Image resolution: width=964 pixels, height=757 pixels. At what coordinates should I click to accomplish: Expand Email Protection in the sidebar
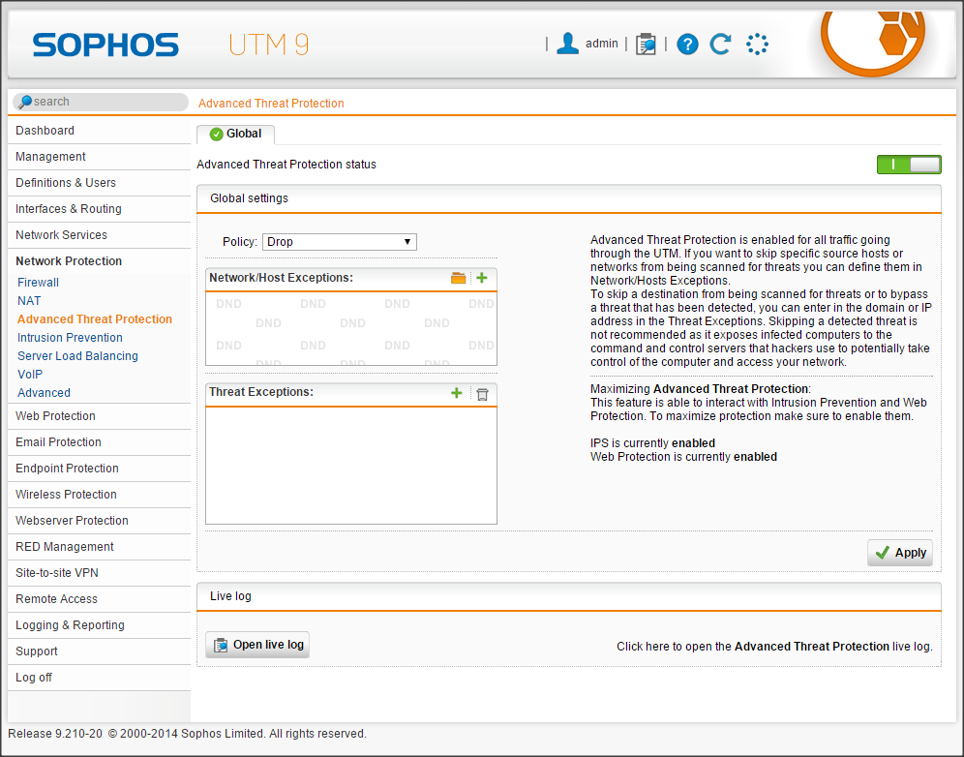pyautogui.click(x=58, y=442)
